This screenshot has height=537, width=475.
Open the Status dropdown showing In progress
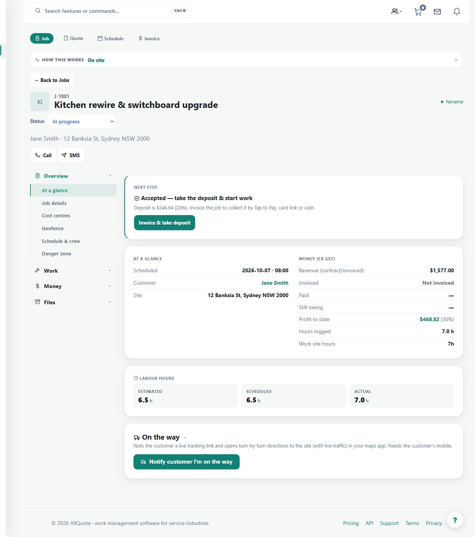82,121
